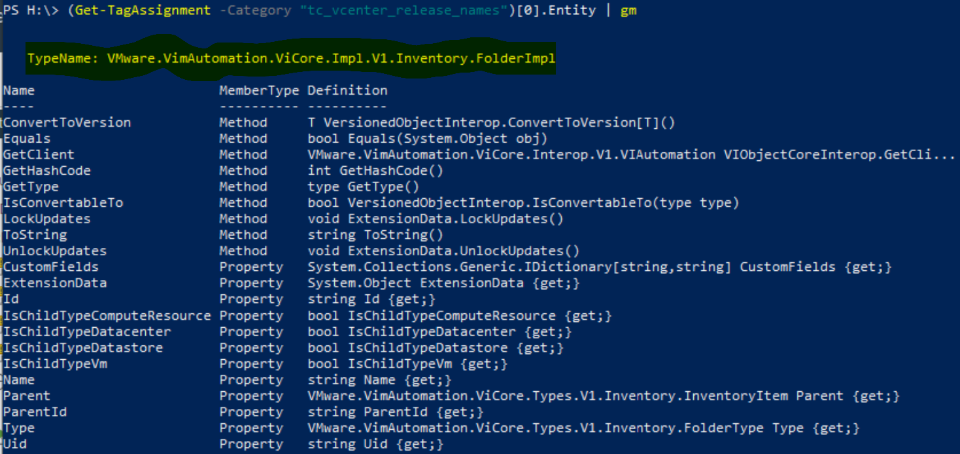The image size is (960, 454).
Task: Click CustomFields in the Name column
Action: pos(51,267)
